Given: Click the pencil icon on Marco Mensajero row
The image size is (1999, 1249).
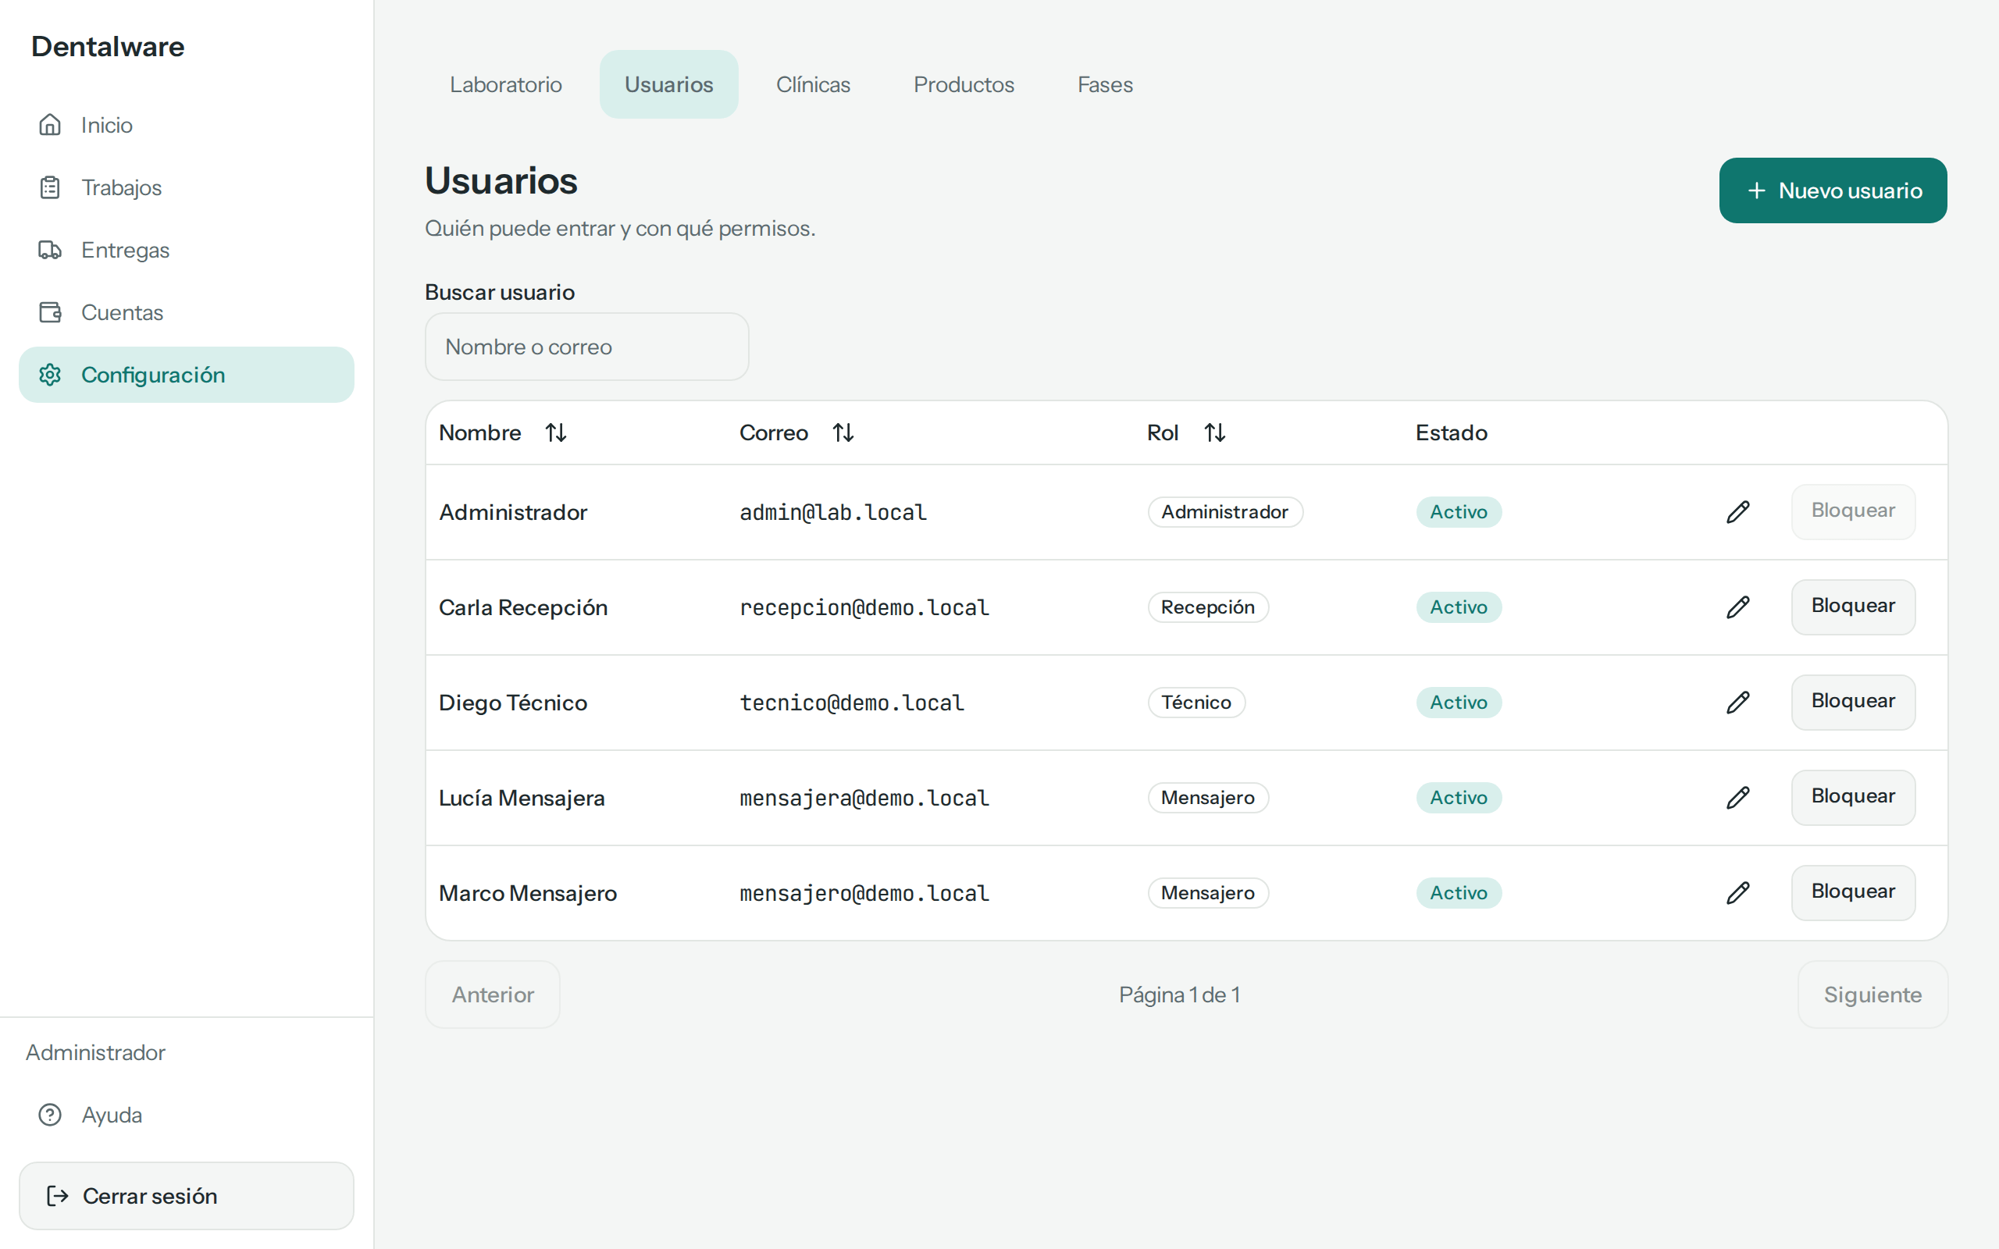Looking at the screenshot, I should click(x=1738, y=893).
